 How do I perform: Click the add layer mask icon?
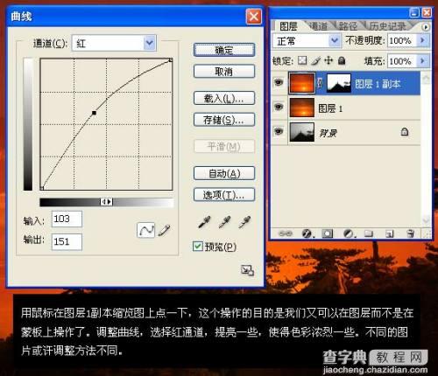[x=328, y=233]
